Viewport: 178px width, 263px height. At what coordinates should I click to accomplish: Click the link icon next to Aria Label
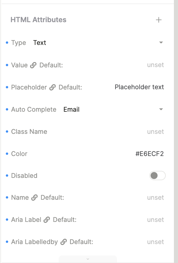click(x=47, y=220)
